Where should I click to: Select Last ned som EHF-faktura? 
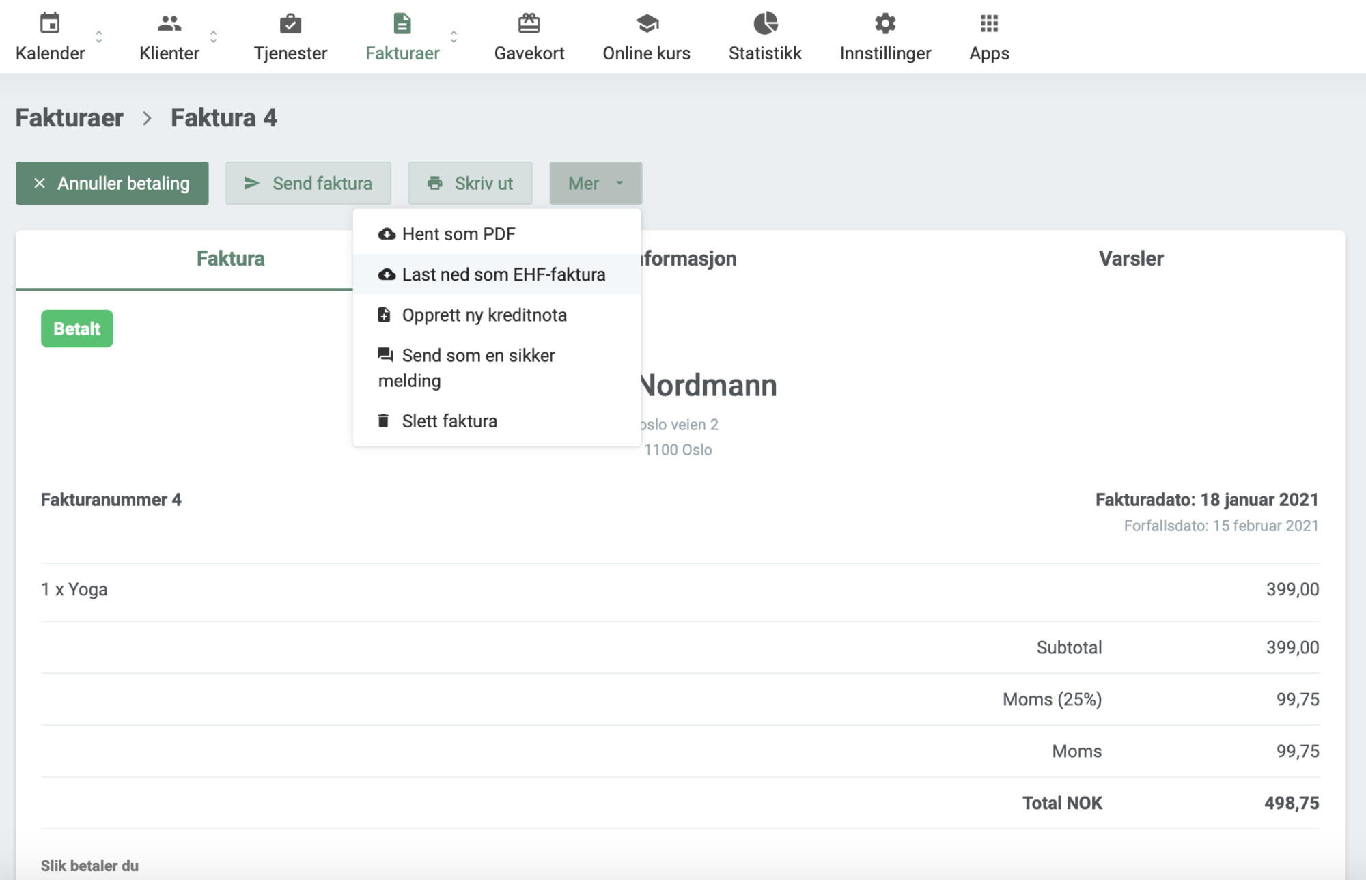click(x=497, y=274)
